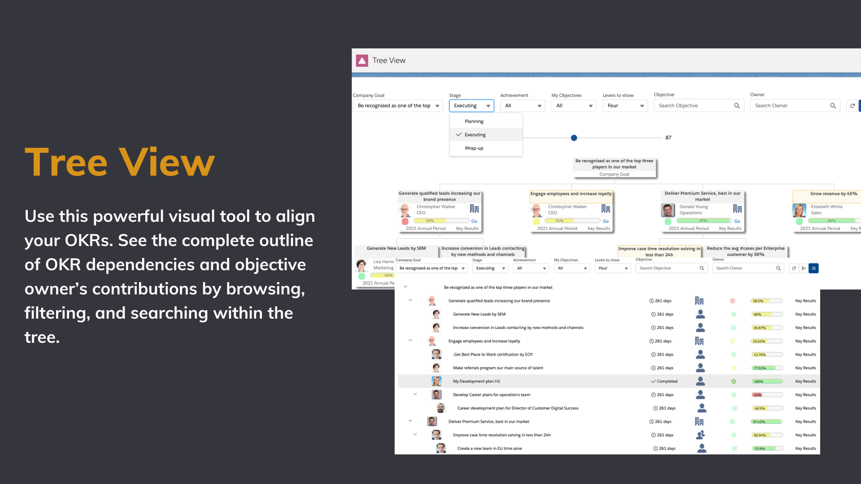Drag the achievement progress slider at position 87

[x=573, y=137]
